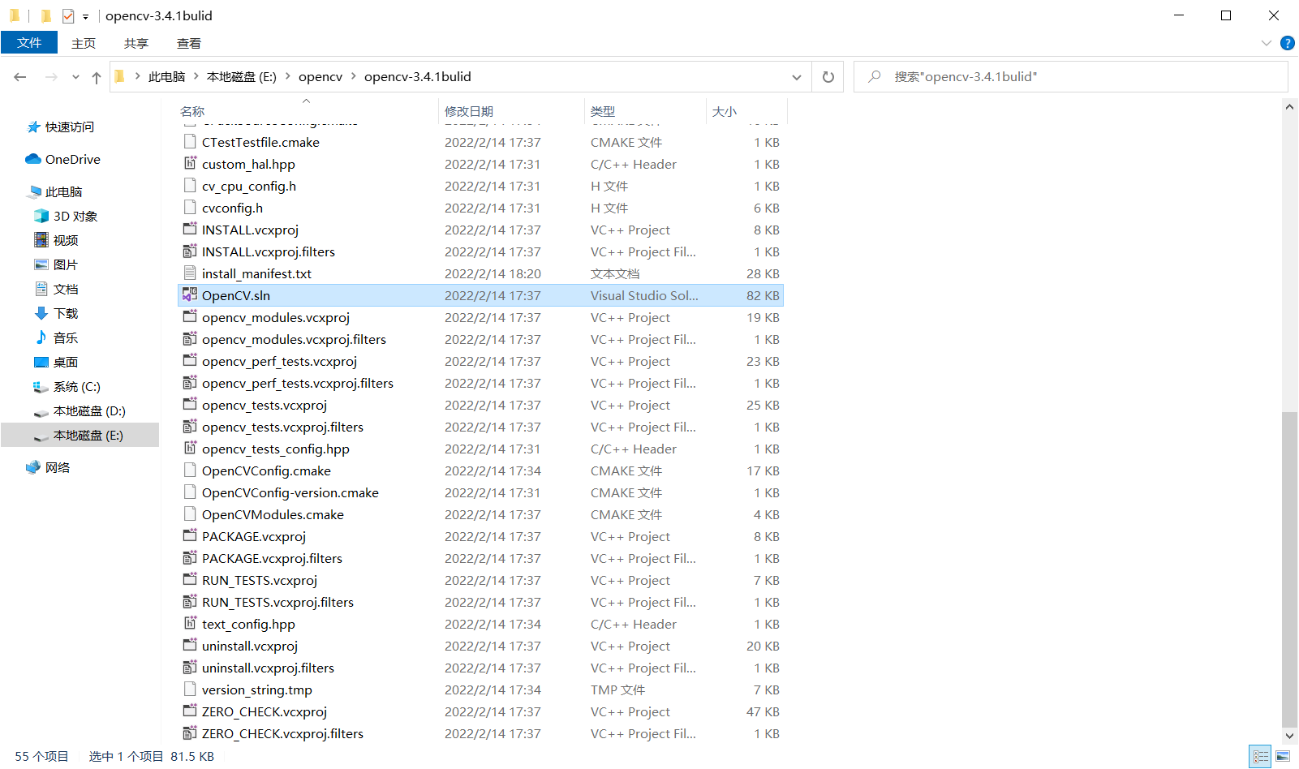Click the 图片 pictures icon
Image resolution: width=1299 pixels, height=769 pixels.
[x=41, y=264]
